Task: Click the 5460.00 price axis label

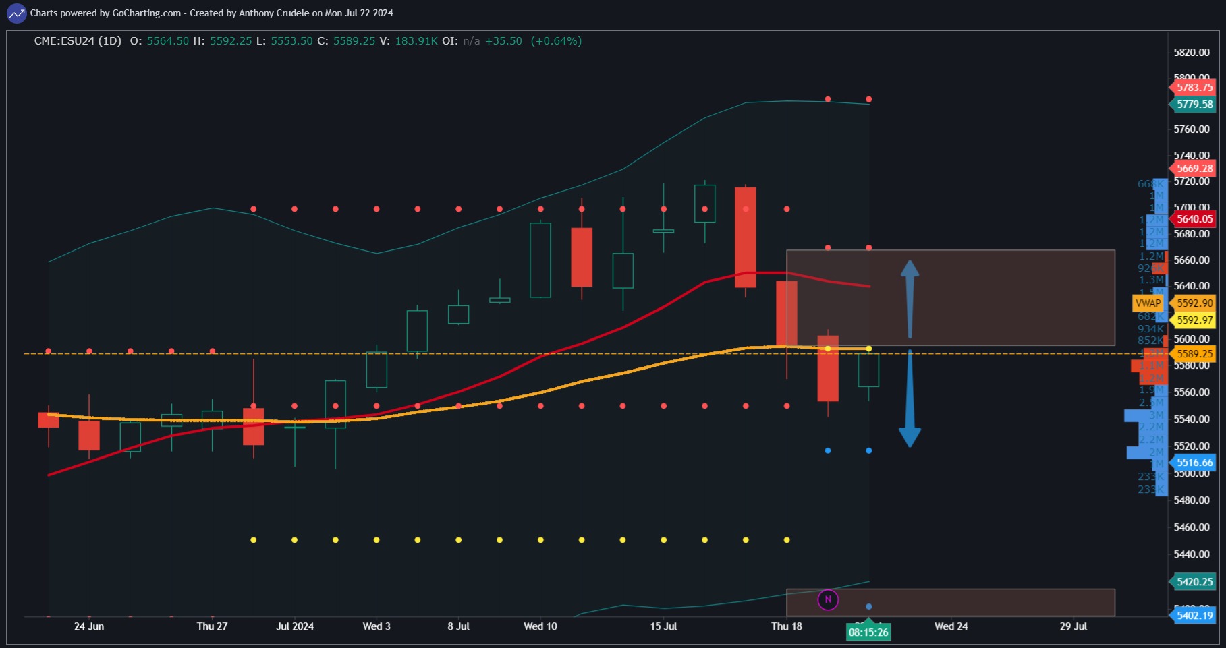Action: point(1192,527)
